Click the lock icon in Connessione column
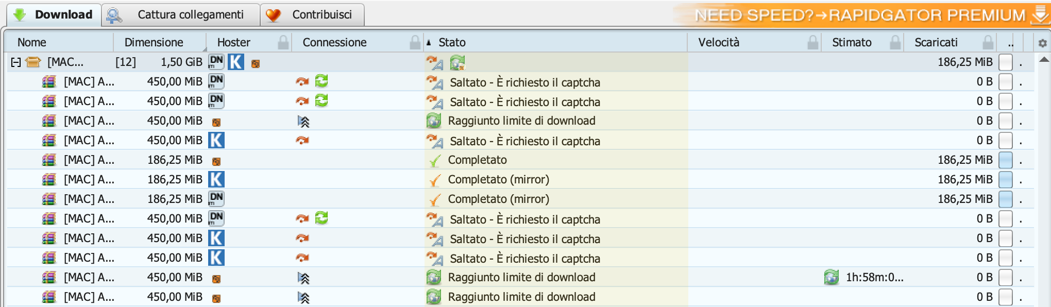 click(415, 42)
